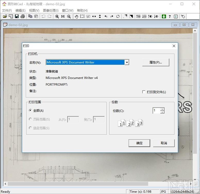
Task: Click the 1:1 actual size icon
Action: point(63,16)
